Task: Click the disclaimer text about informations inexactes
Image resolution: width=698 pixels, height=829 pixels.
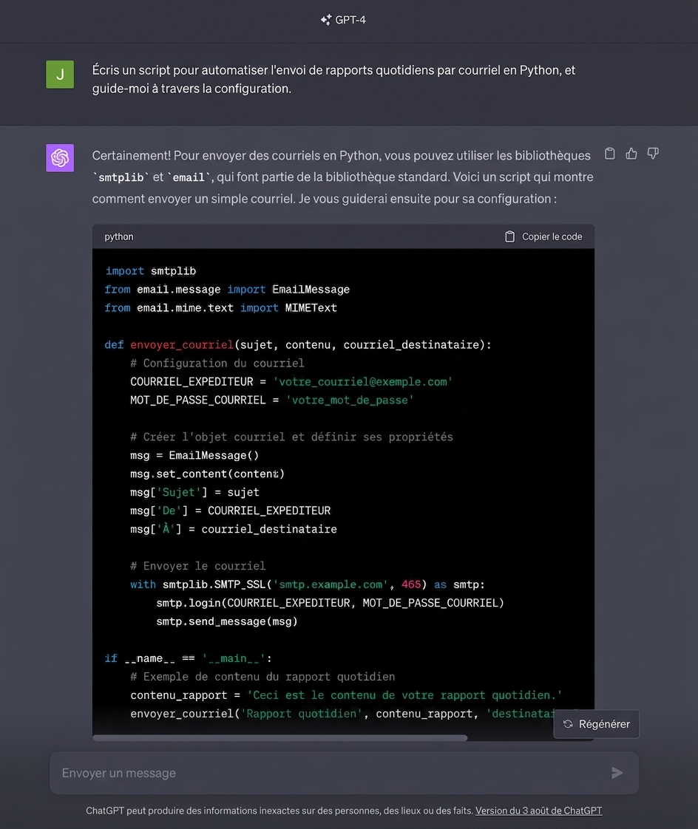Action: (x=279, y=811)
